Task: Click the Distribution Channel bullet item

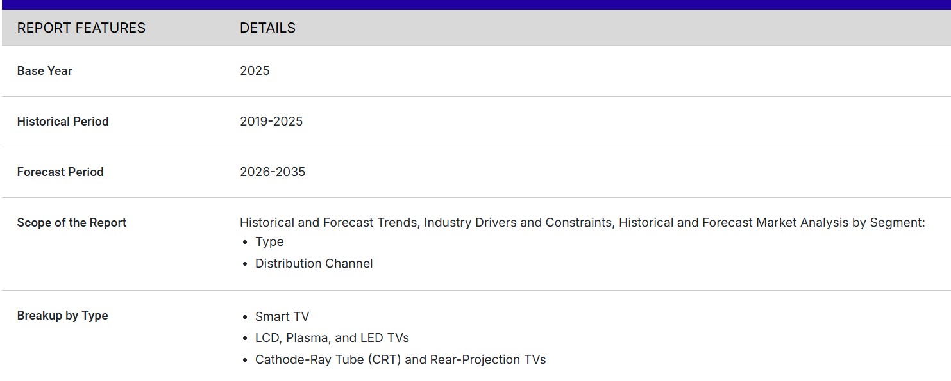Action: click(x=314, y=264)
